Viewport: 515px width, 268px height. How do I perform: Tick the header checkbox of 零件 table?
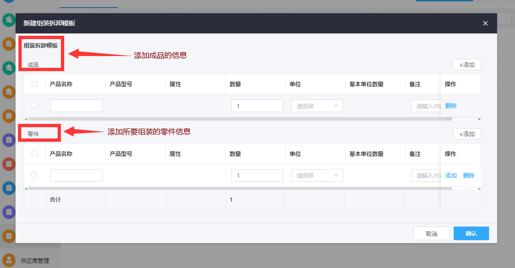pyautogui.click(x=34, y=153)
